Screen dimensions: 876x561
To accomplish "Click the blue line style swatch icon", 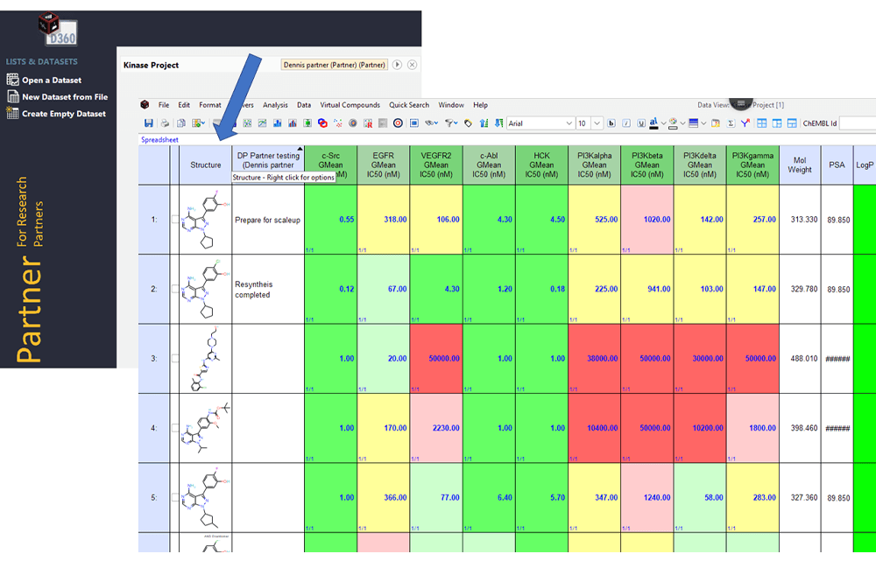I will pyautogui.click(x=693, y=123).
